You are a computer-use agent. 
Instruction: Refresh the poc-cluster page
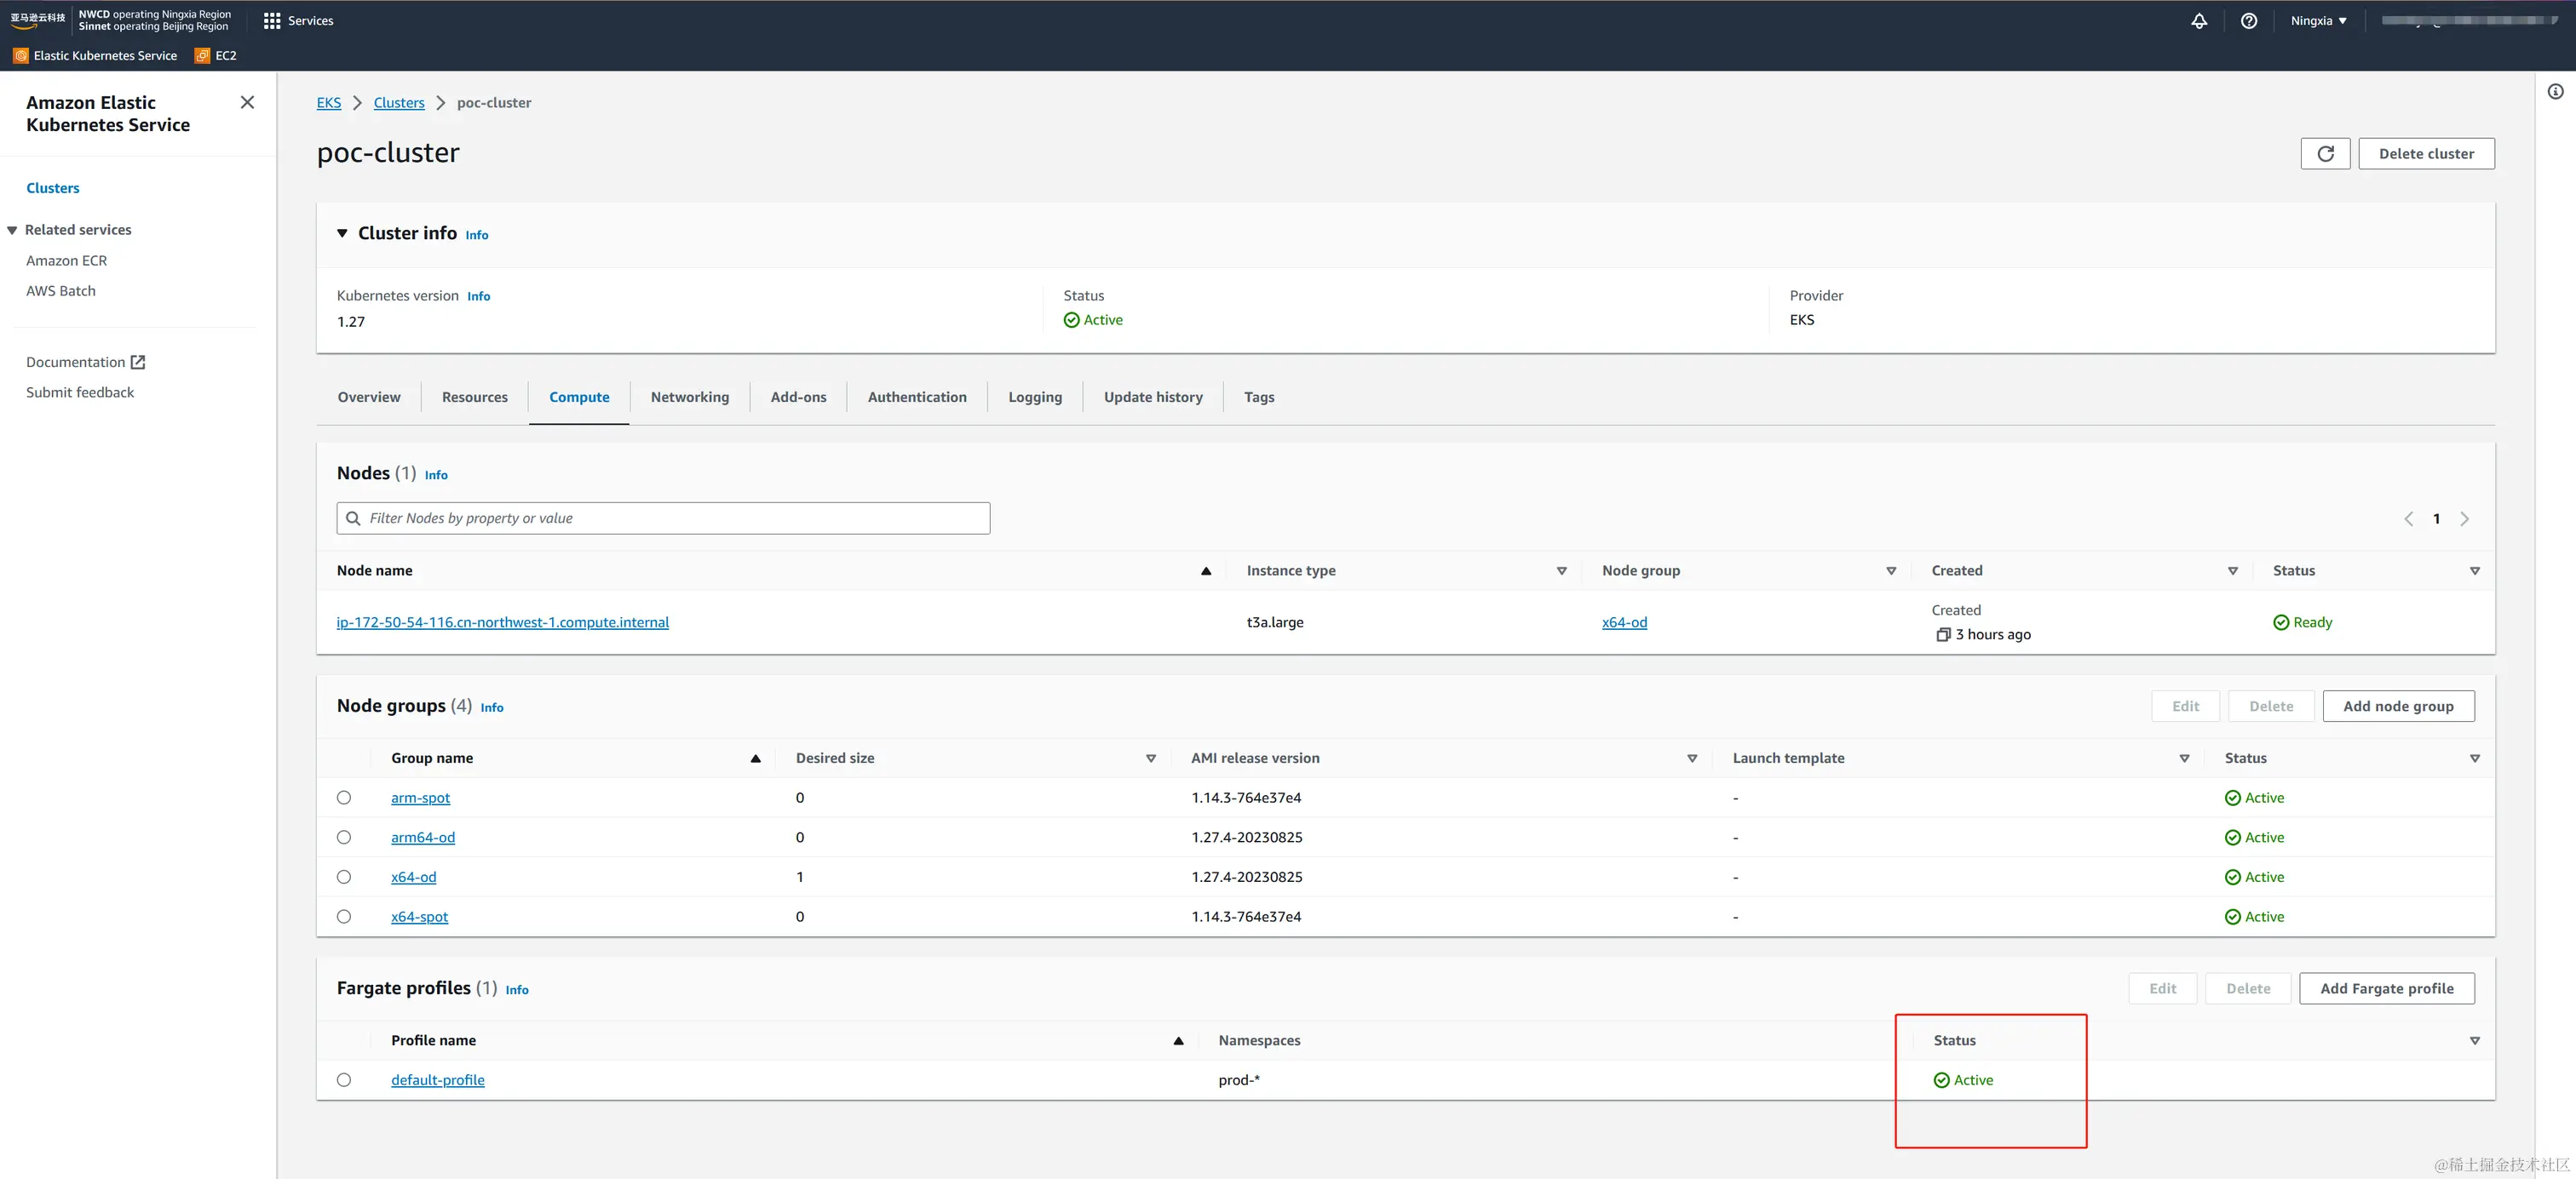[2325, 154]
